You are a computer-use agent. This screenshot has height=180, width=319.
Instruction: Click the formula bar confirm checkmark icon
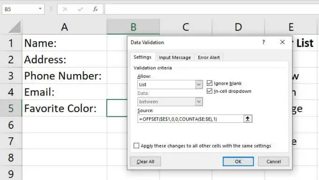point(80,9)
